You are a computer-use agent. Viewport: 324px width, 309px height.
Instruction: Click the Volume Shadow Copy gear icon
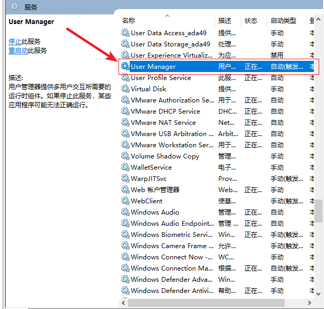pos(125,156)
